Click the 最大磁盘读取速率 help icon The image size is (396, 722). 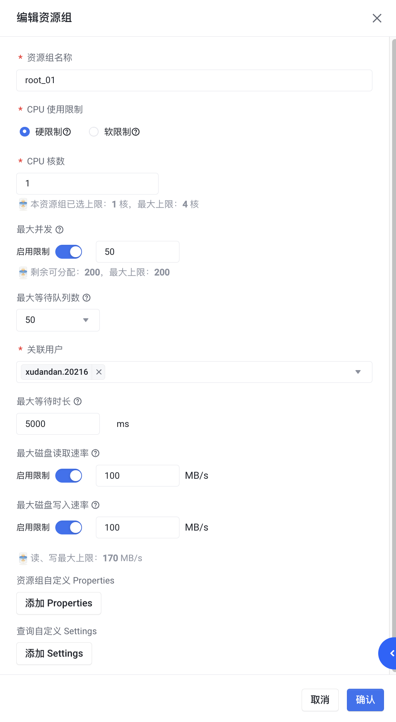(96, 453)
